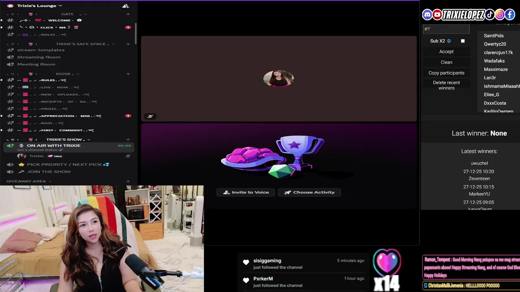This screenshot has height=292, width=520.
Task: Click the activity trophy and shell illustration
Action: pyautogui.click(x=273, y=157)
